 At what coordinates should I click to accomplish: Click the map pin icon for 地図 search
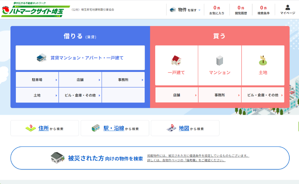171,128
